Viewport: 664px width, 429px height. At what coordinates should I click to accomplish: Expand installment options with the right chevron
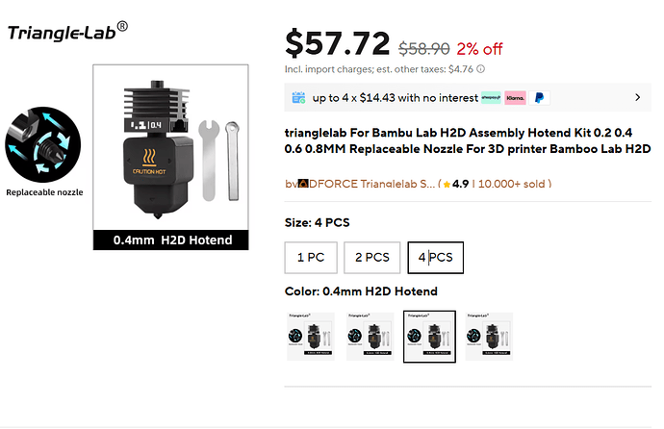[638, 98]
